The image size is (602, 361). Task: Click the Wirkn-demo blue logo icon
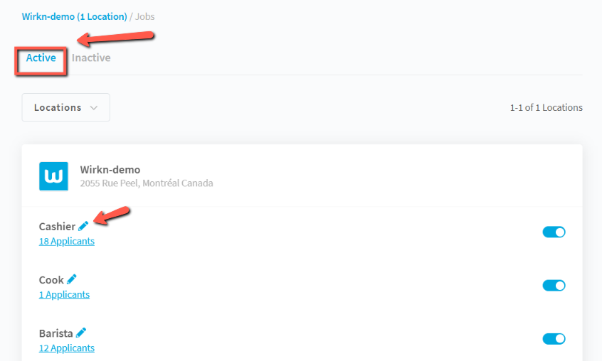54,176
